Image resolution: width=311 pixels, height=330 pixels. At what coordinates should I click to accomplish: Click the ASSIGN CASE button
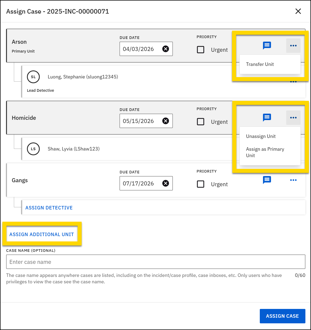pos(282,316)
